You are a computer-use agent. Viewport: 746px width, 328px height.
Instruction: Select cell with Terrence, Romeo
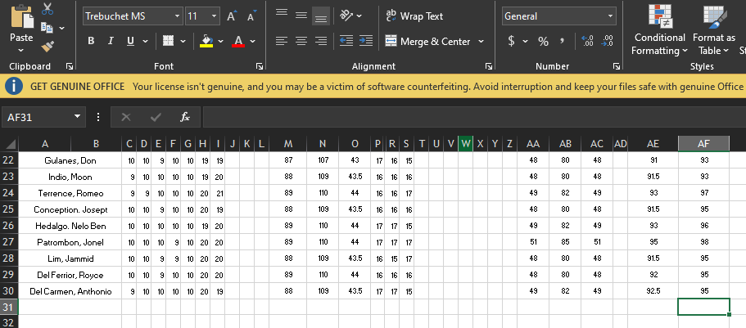70,194
